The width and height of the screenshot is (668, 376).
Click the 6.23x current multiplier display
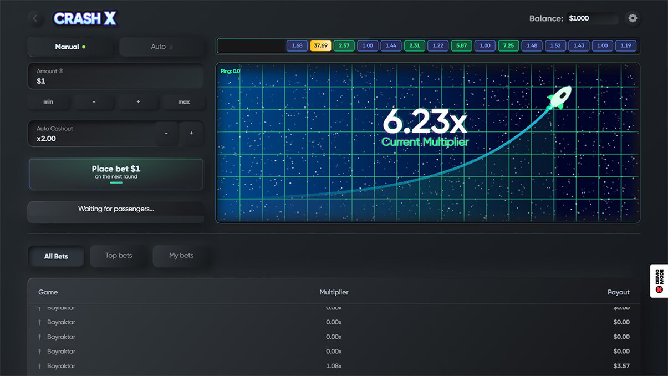(x=425, y=121)
